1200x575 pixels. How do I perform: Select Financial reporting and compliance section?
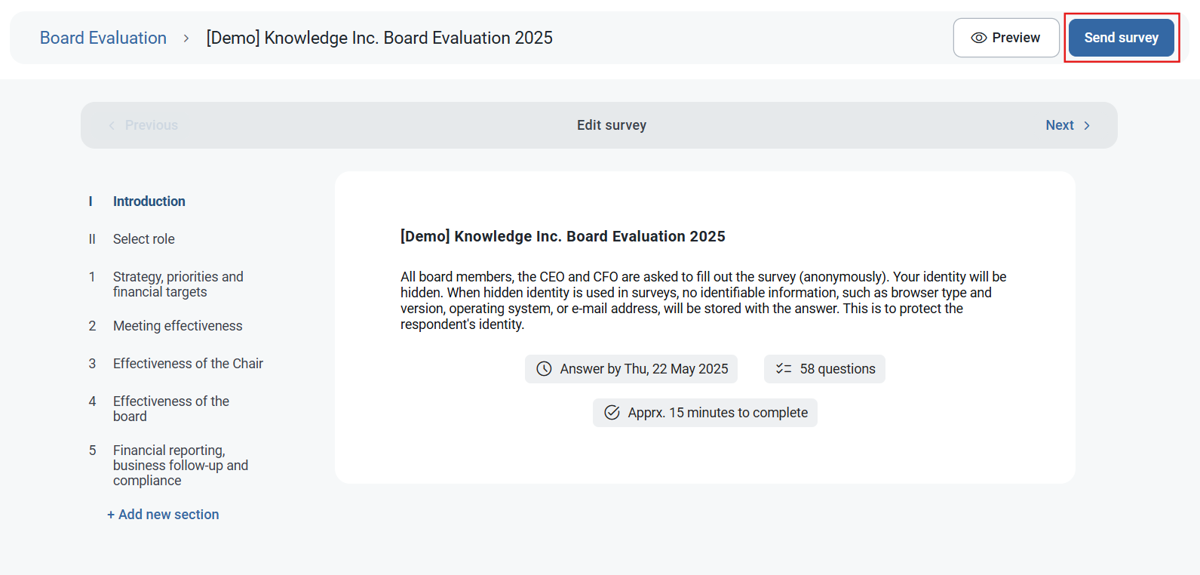[180, 466]
